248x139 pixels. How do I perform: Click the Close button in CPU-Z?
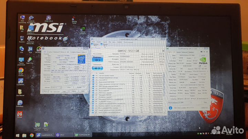click(83, 91)
